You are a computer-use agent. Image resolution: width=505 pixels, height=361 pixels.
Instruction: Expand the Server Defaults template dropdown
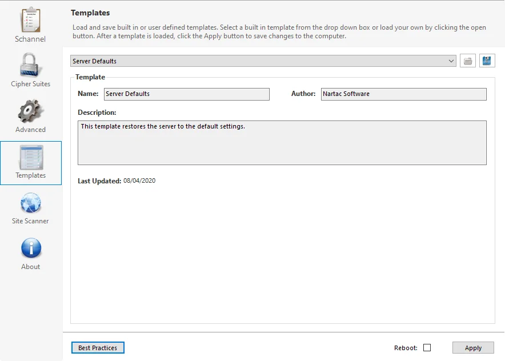[x=263, y=61]
